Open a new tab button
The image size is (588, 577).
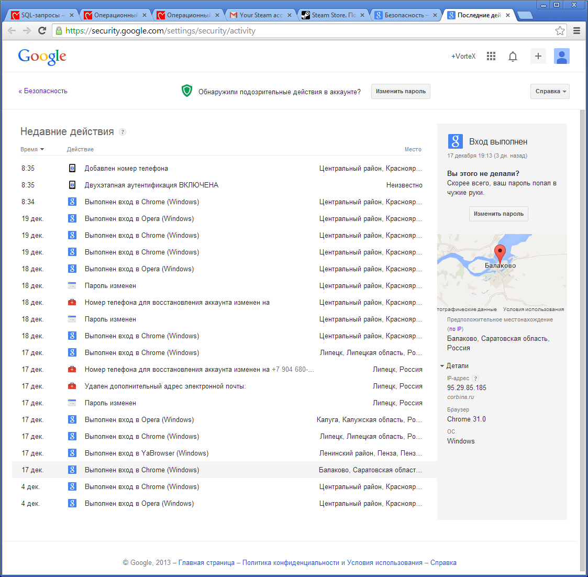(525, 15)
